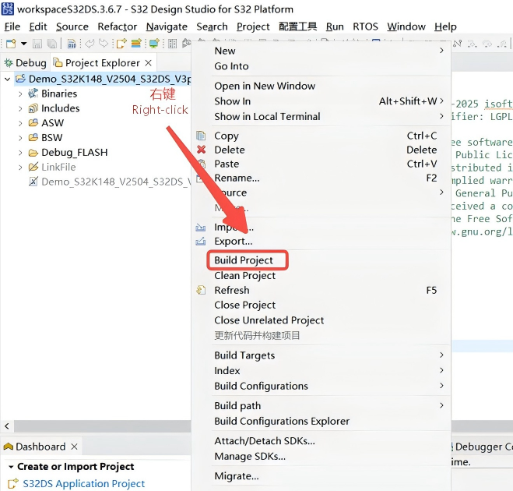Choose Manage SDKs...
This screenshot has width=513, height=491.
click(250, 456)
